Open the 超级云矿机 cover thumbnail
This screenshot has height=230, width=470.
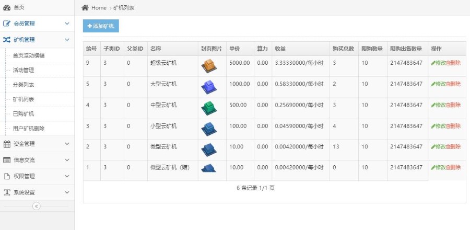[x=208, y=66]
